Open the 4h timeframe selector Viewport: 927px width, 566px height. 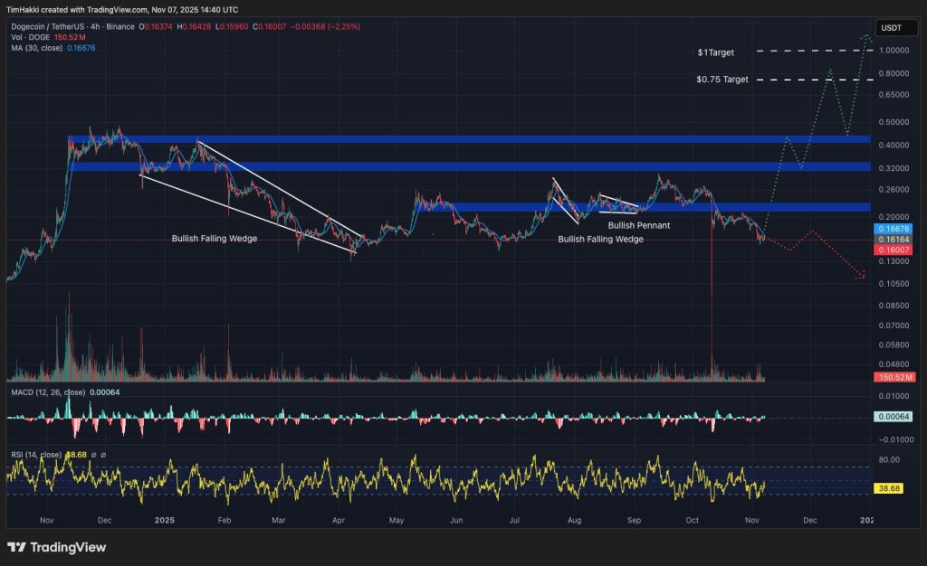click(x=94, y=27)
